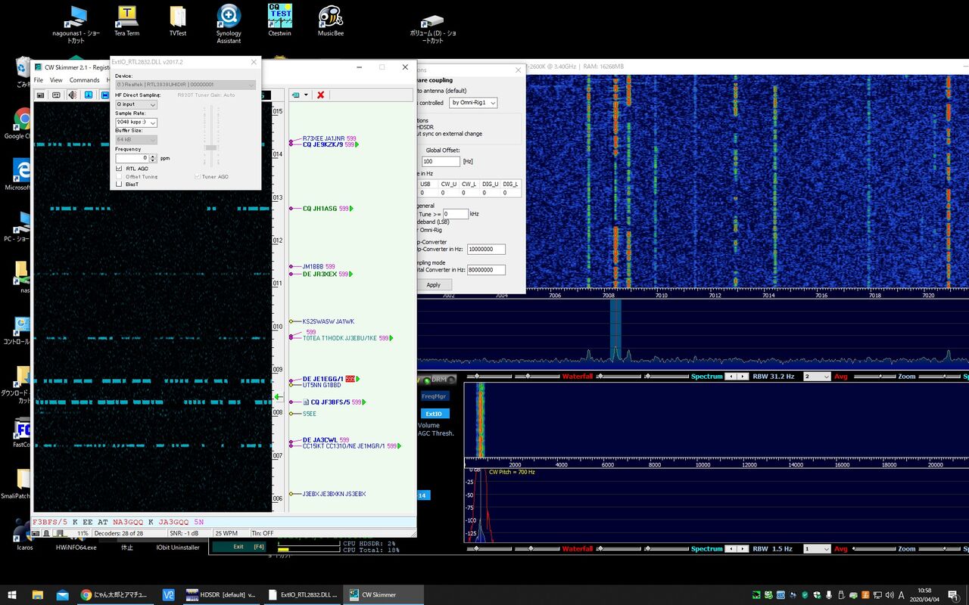Viewport: 969px width, 605px height.
Task: Toggle Tuner AGC checkbox
Action: pyautogui.click(x=198, y=176)
